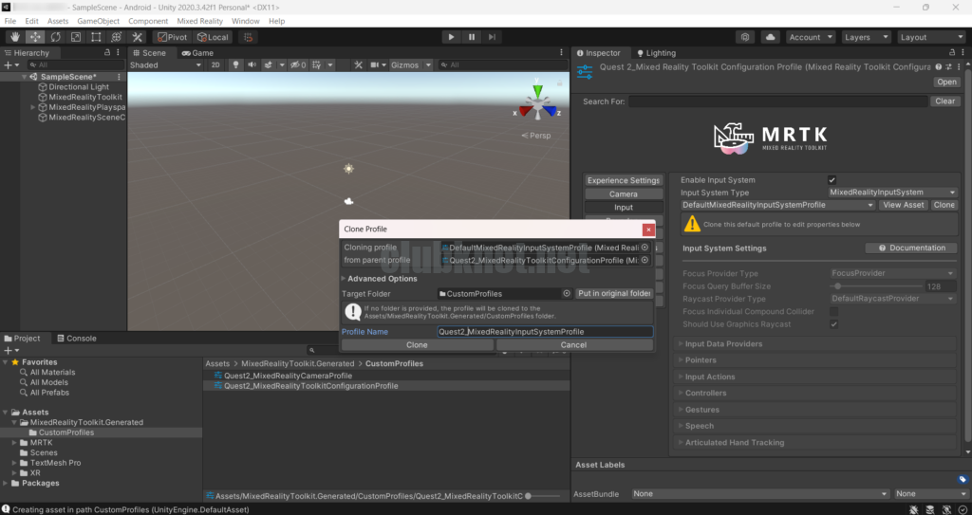Toggle Should Use Graphics Raycast checkbox
This screenshot has width=972, height=515.
pyautogui.click(x=833, y=324)
